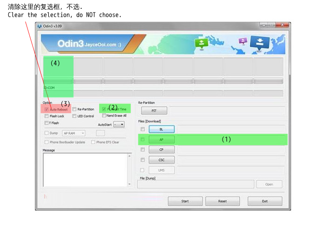The width and height of the screenshot is (326, 233).
Task: Click the small box next to AP RAM dropdown
Action: [x=100, y=133]
